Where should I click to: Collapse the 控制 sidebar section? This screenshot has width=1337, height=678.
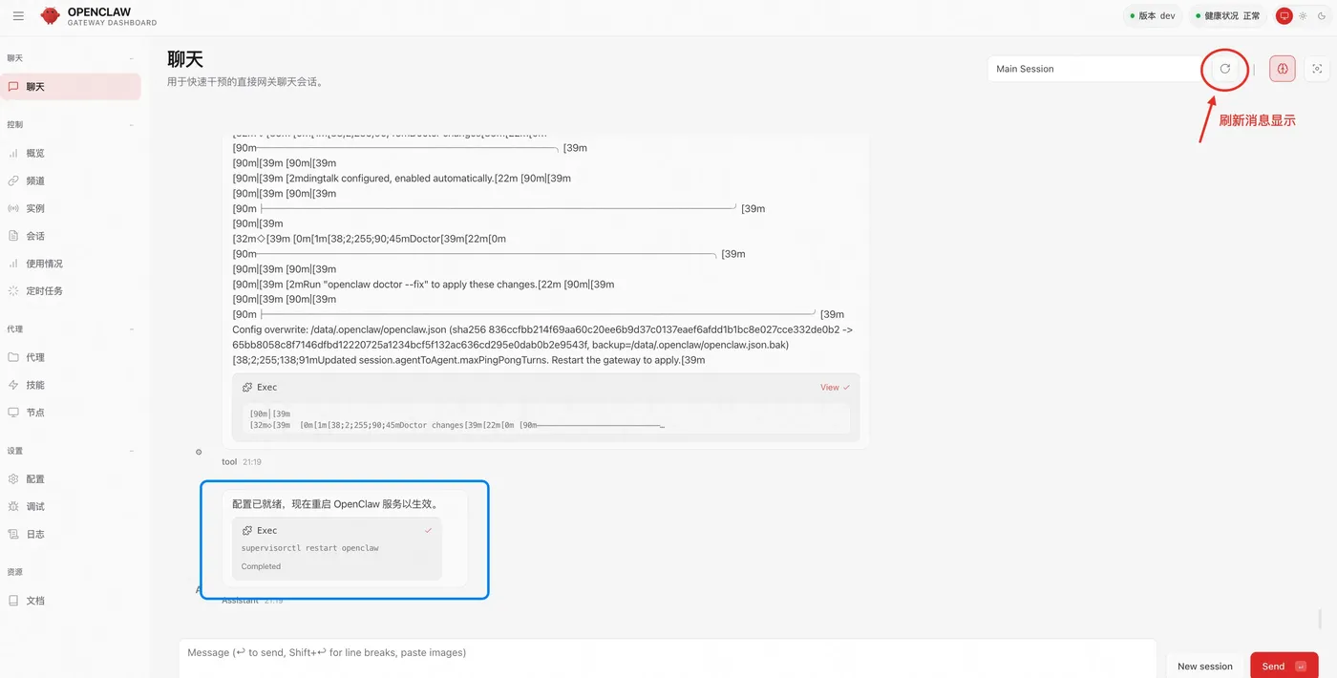[x=132, y=125]
